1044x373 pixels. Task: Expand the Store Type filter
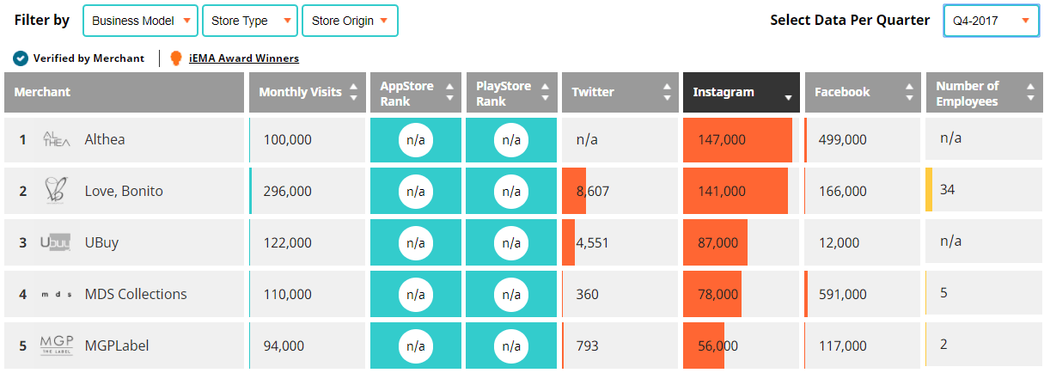[x=250, y=21]
